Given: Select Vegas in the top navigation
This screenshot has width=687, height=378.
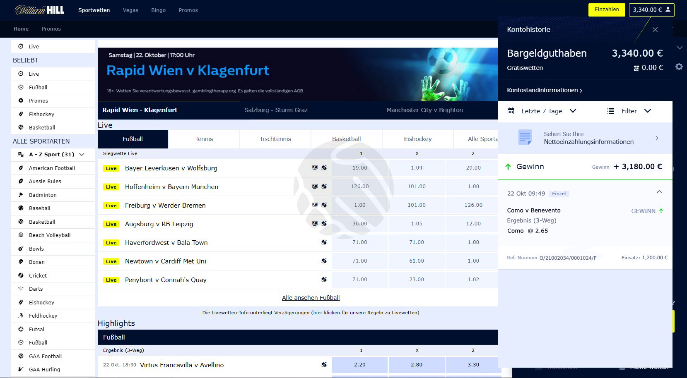Looking at the screenshot, I should 130,10.
